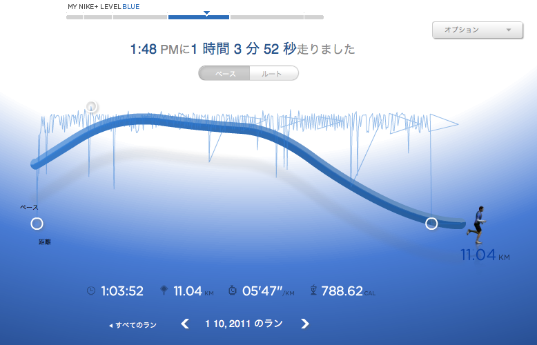Screen dimensions: 537x345
Task: Click the distance pin icon
Action: 164,290
